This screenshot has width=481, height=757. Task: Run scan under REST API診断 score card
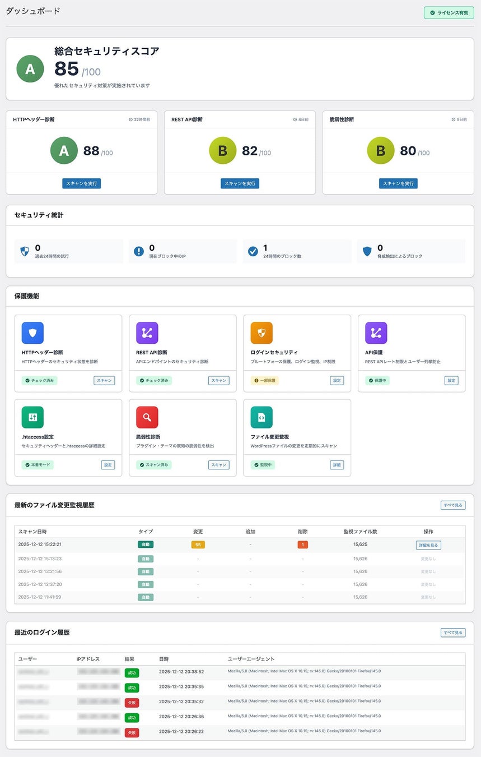240,183
